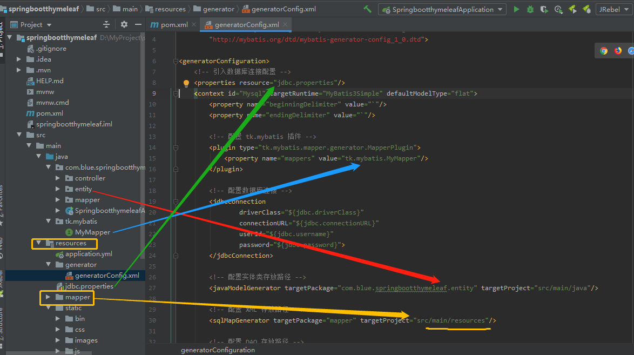This screenshot has height=355, width=634.
Task: Collapse the src folder
Action: point(19,135)
